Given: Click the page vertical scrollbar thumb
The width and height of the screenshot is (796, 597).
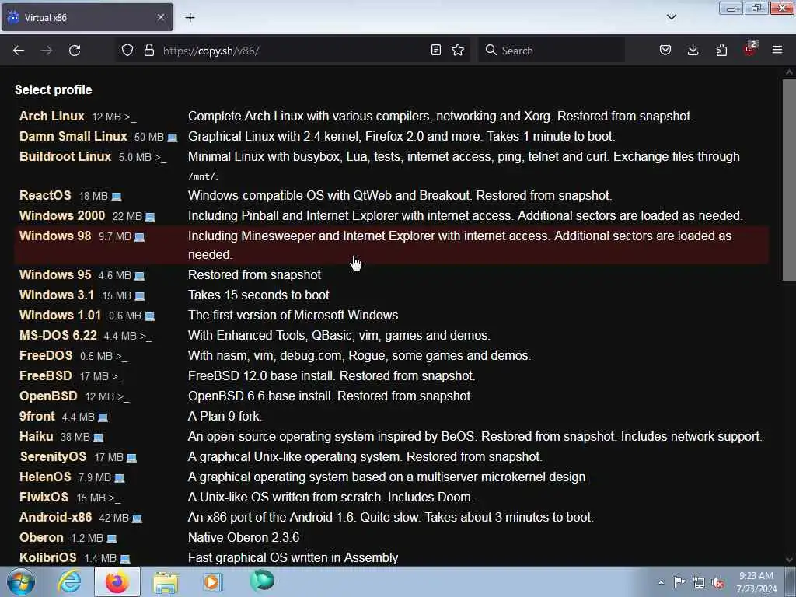Looking at the screenshot, I should point(789,180).
